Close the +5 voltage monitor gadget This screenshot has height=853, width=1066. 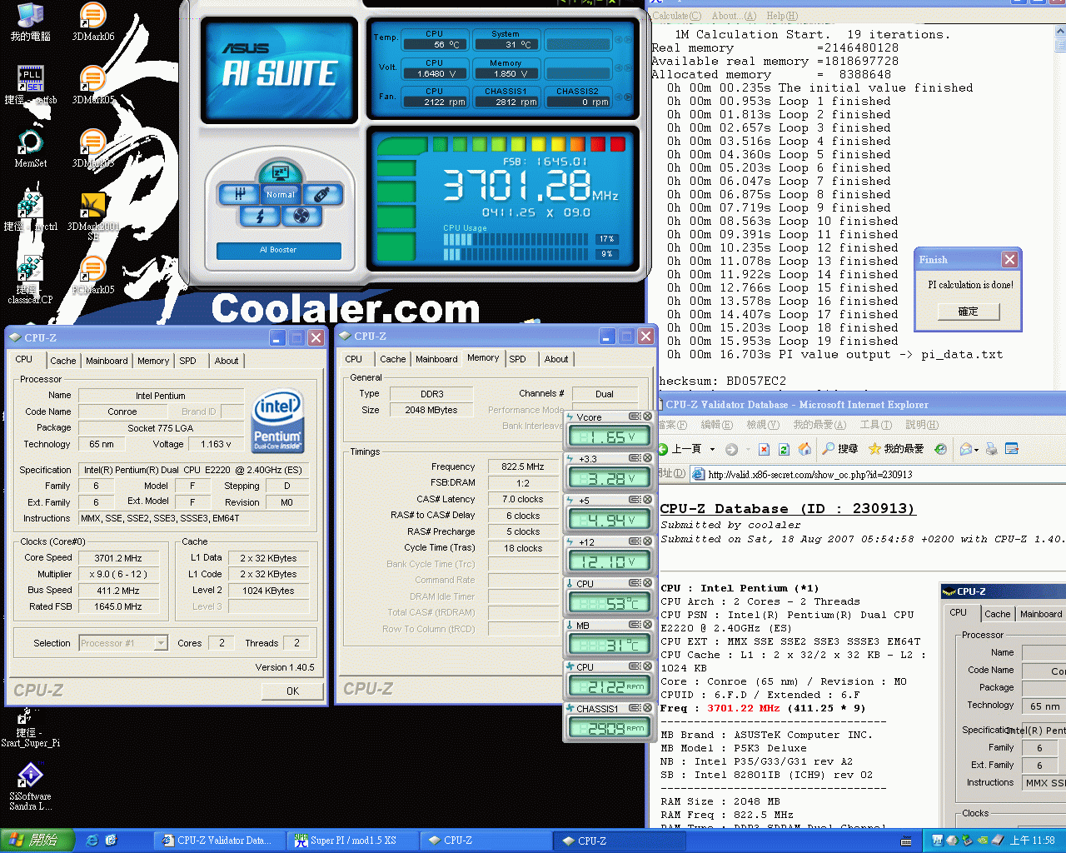click(x=647, y=500)
